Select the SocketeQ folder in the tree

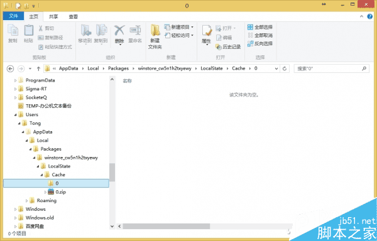36,97
